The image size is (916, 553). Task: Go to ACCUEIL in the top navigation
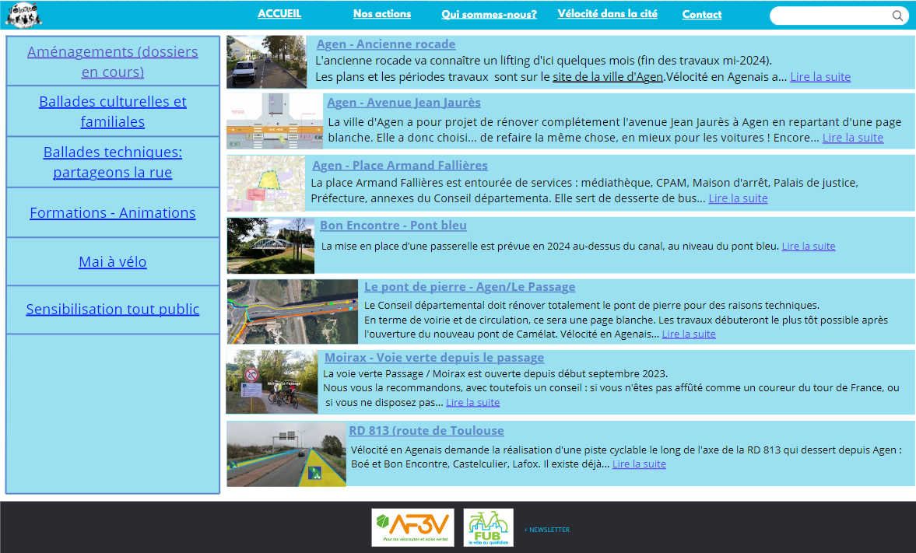(x=279, y=14)
